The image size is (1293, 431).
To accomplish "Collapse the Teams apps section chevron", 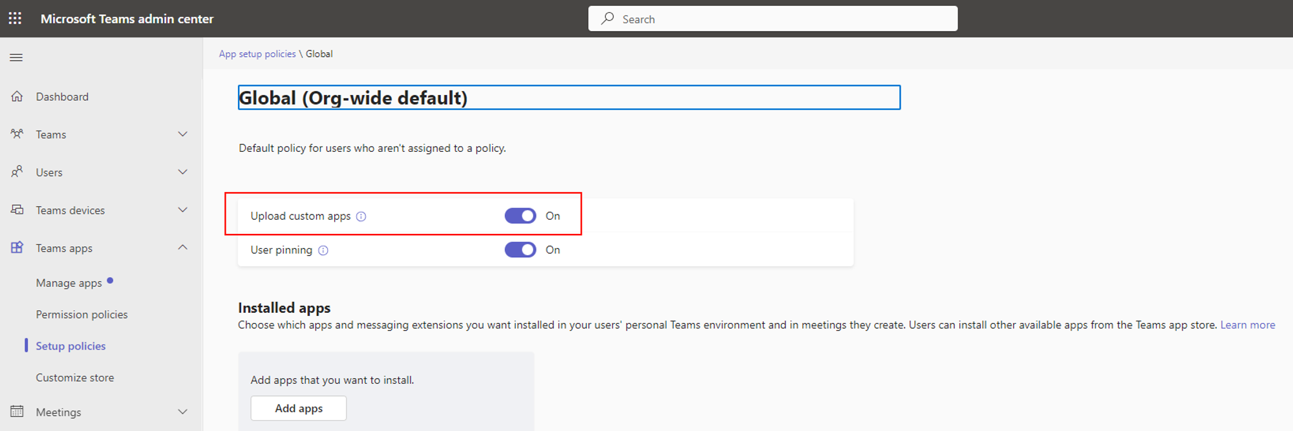I will (x=183, y=247).
